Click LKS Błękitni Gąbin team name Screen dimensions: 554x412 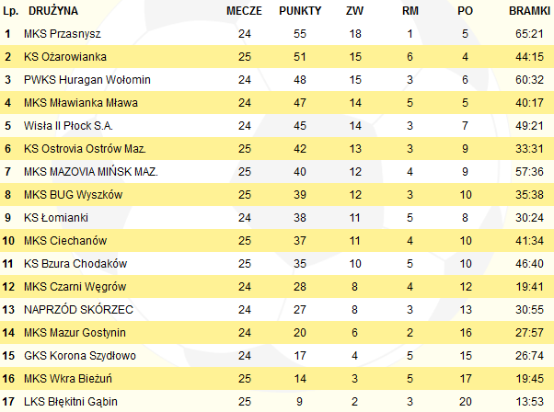[x=71, y=401]
